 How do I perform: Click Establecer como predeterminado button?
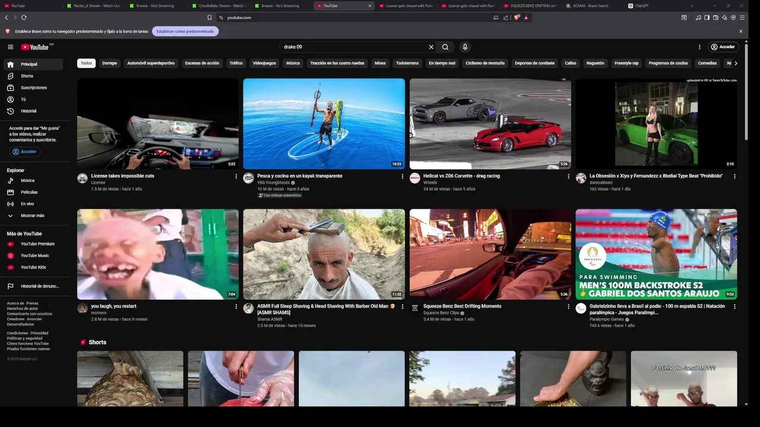[x=185, y=31]
